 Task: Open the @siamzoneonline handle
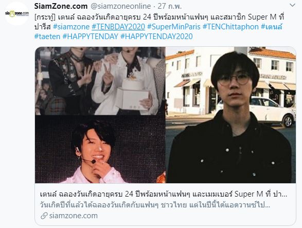click(120, 6)
